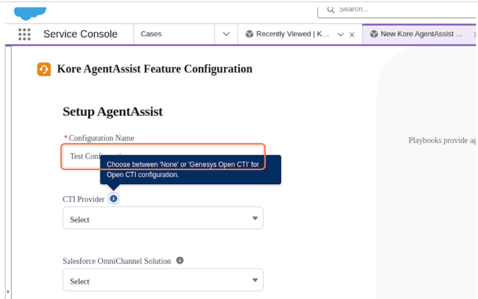Click the Salesforce cloud logo
Viewport: 478px width, 299px height.
pyautogui.click(x=26, y=11)
